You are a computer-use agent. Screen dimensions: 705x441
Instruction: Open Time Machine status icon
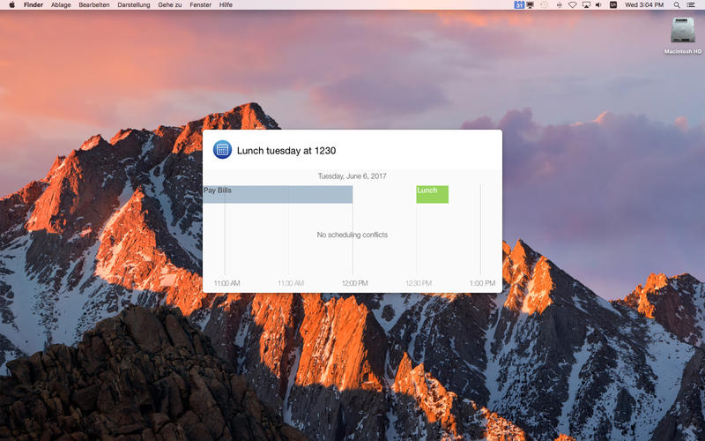(544, 5)
